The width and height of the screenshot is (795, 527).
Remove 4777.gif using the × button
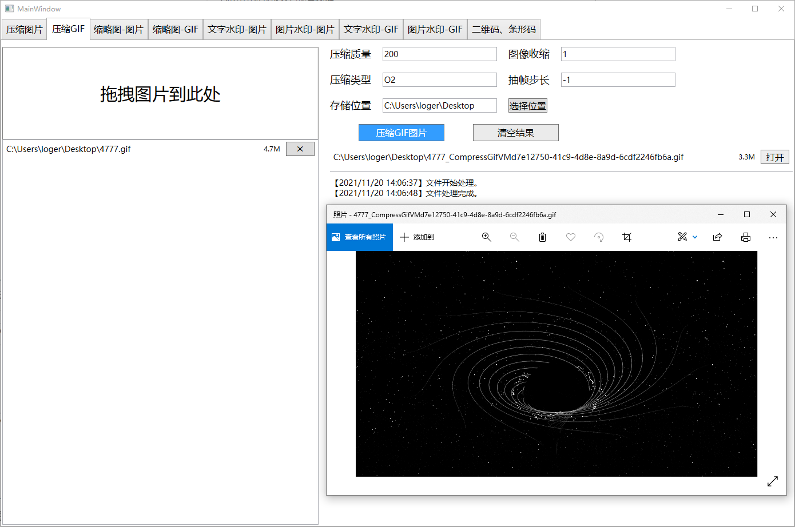pyautogui.click(x=300, y=149)
